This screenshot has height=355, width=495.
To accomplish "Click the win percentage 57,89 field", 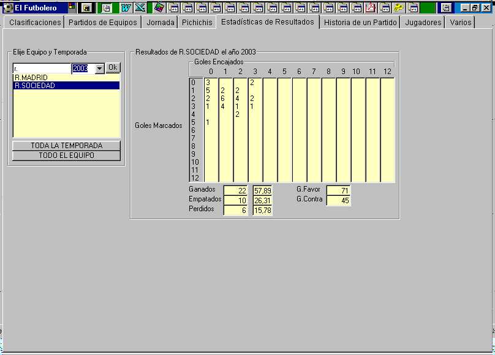I will tap(263, 191).
